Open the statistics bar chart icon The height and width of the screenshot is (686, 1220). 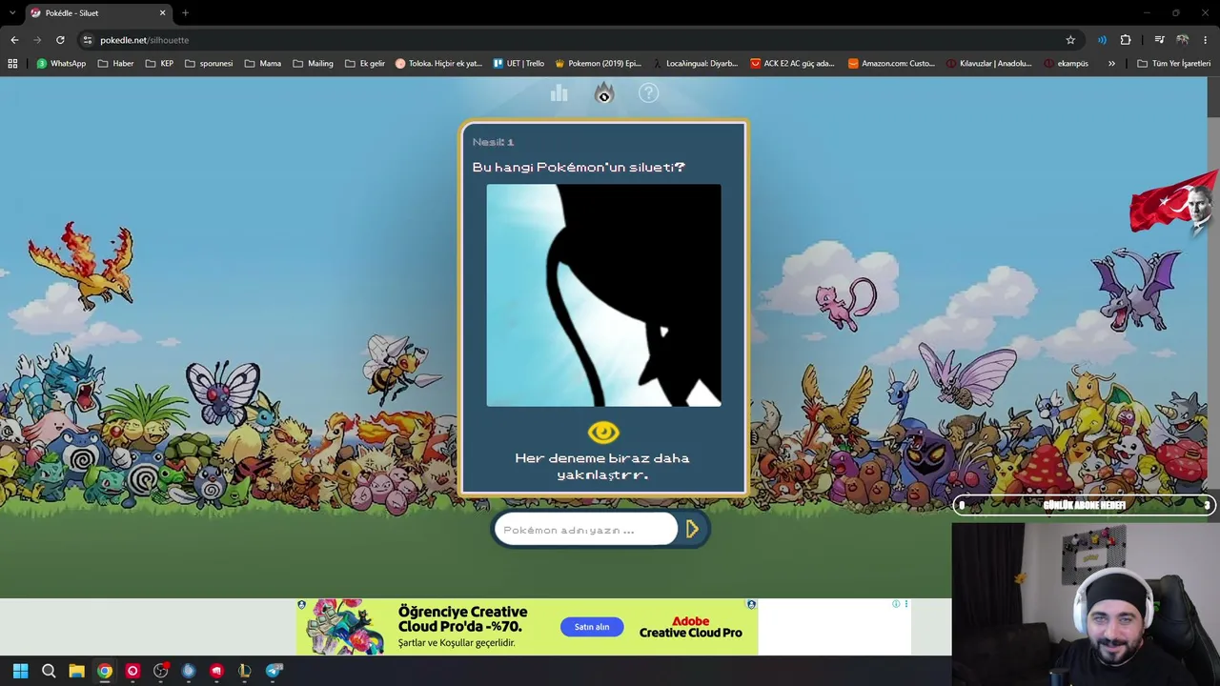coord(559,92)
